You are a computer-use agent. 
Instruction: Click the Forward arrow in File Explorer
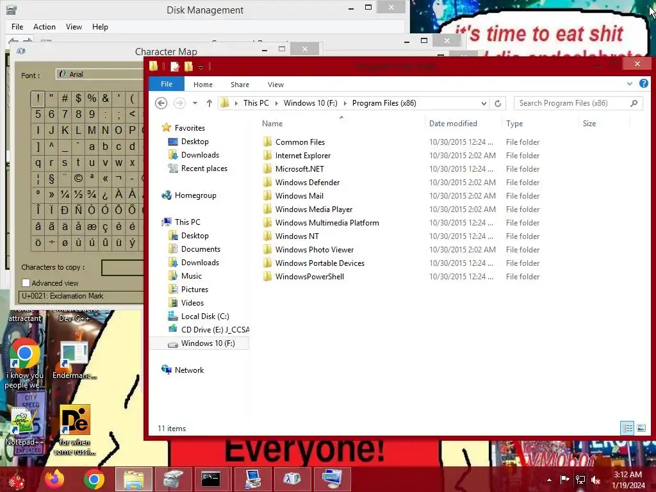[x=179, y=103]
